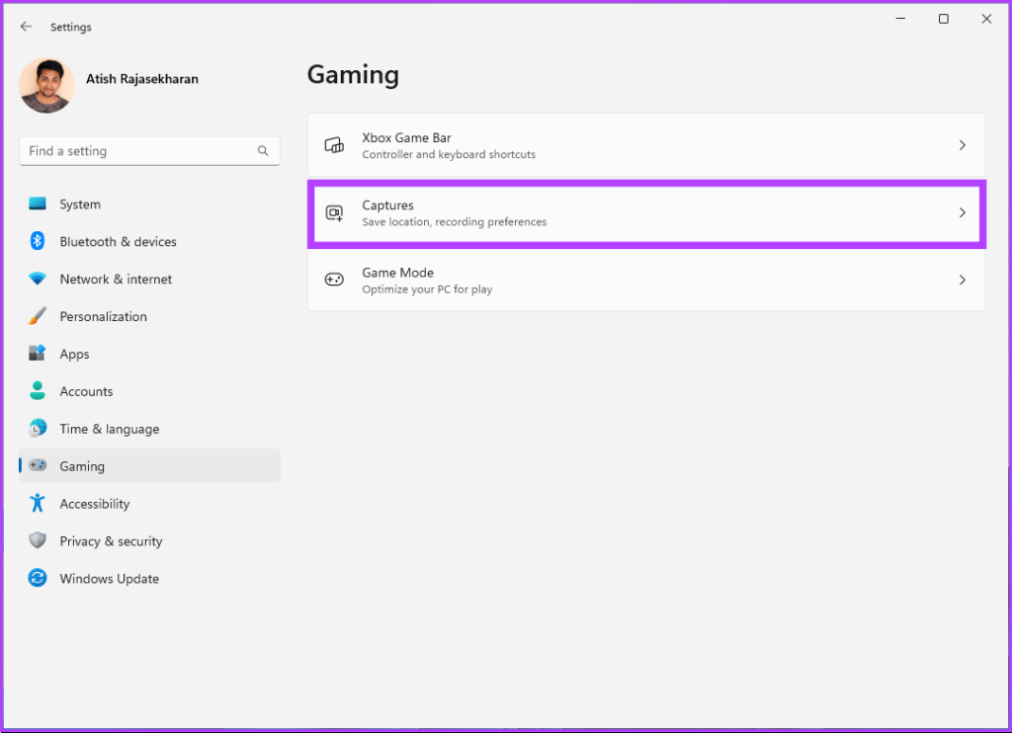Expand Xbox Game Bar with its chevron
Screen dimensions: 1012x733
(962, 145)
